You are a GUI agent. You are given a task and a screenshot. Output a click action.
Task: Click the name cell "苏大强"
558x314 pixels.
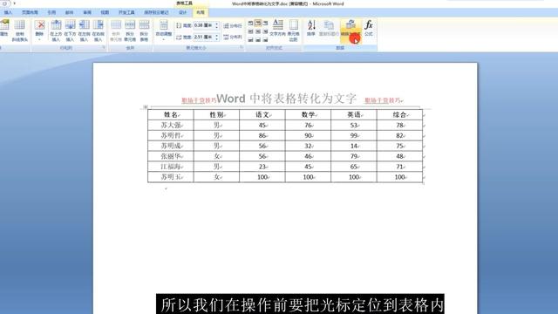coord(171,126)
